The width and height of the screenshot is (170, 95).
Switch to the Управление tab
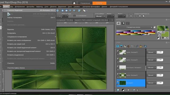pos(85,3)
